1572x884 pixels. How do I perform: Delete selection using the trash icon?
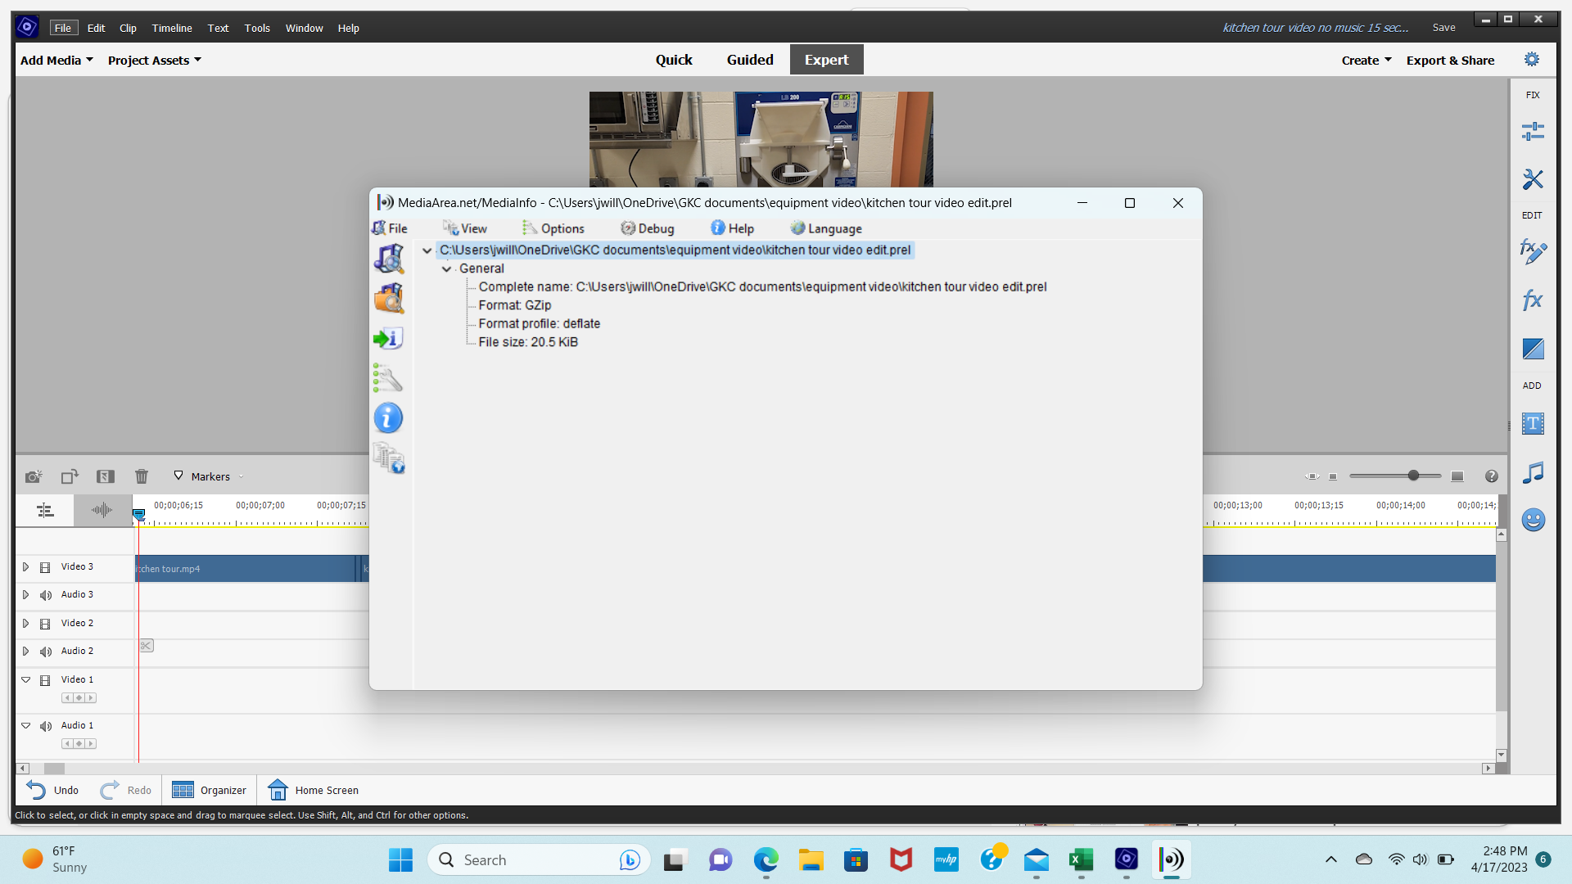[x=142, y=476]
